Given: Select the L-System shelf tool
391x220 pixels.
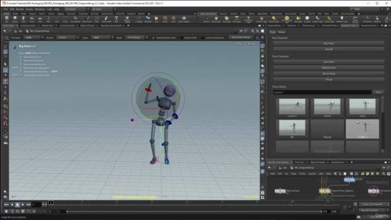Looking at the screenshot, I should [x=139, y=19].
